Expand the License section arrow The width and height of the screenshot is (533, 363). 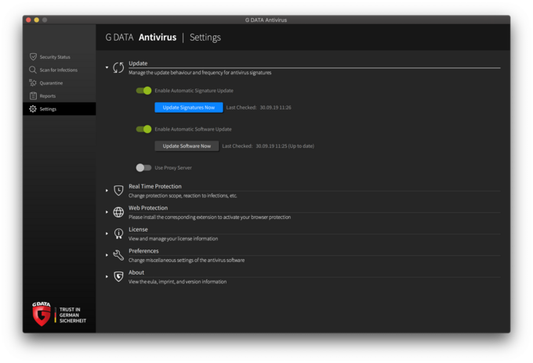(107, 234)
